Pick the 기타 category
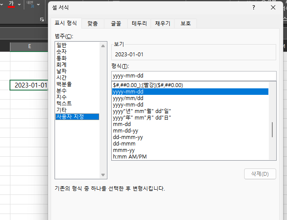Viewport: 287px width, 220px height. pos(77,110)
